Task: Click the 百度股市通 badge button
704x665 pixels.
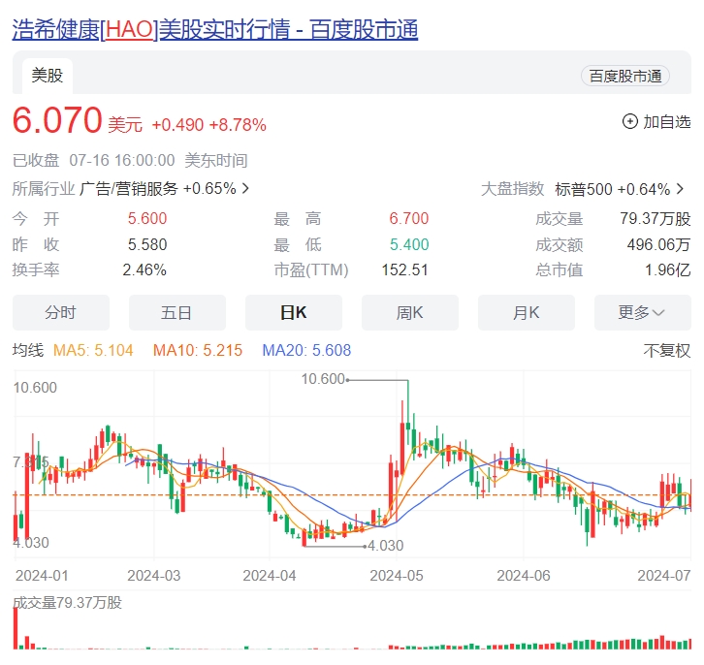Action: (x=625, y=76)
